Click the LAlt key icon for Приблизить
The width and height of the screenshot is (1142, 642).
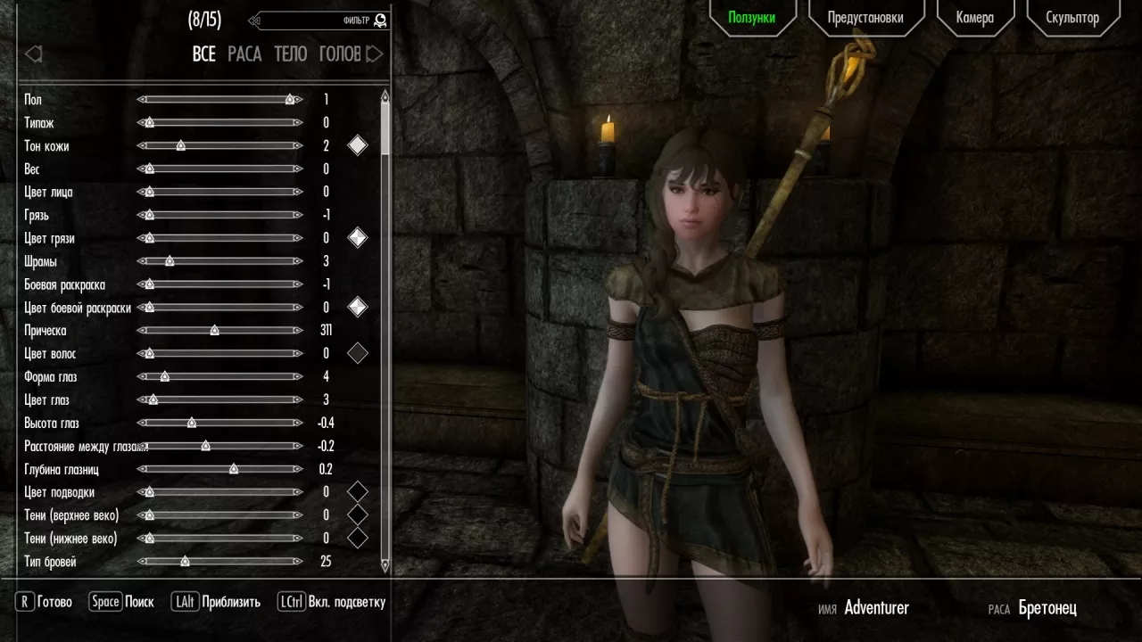(186, 602)
